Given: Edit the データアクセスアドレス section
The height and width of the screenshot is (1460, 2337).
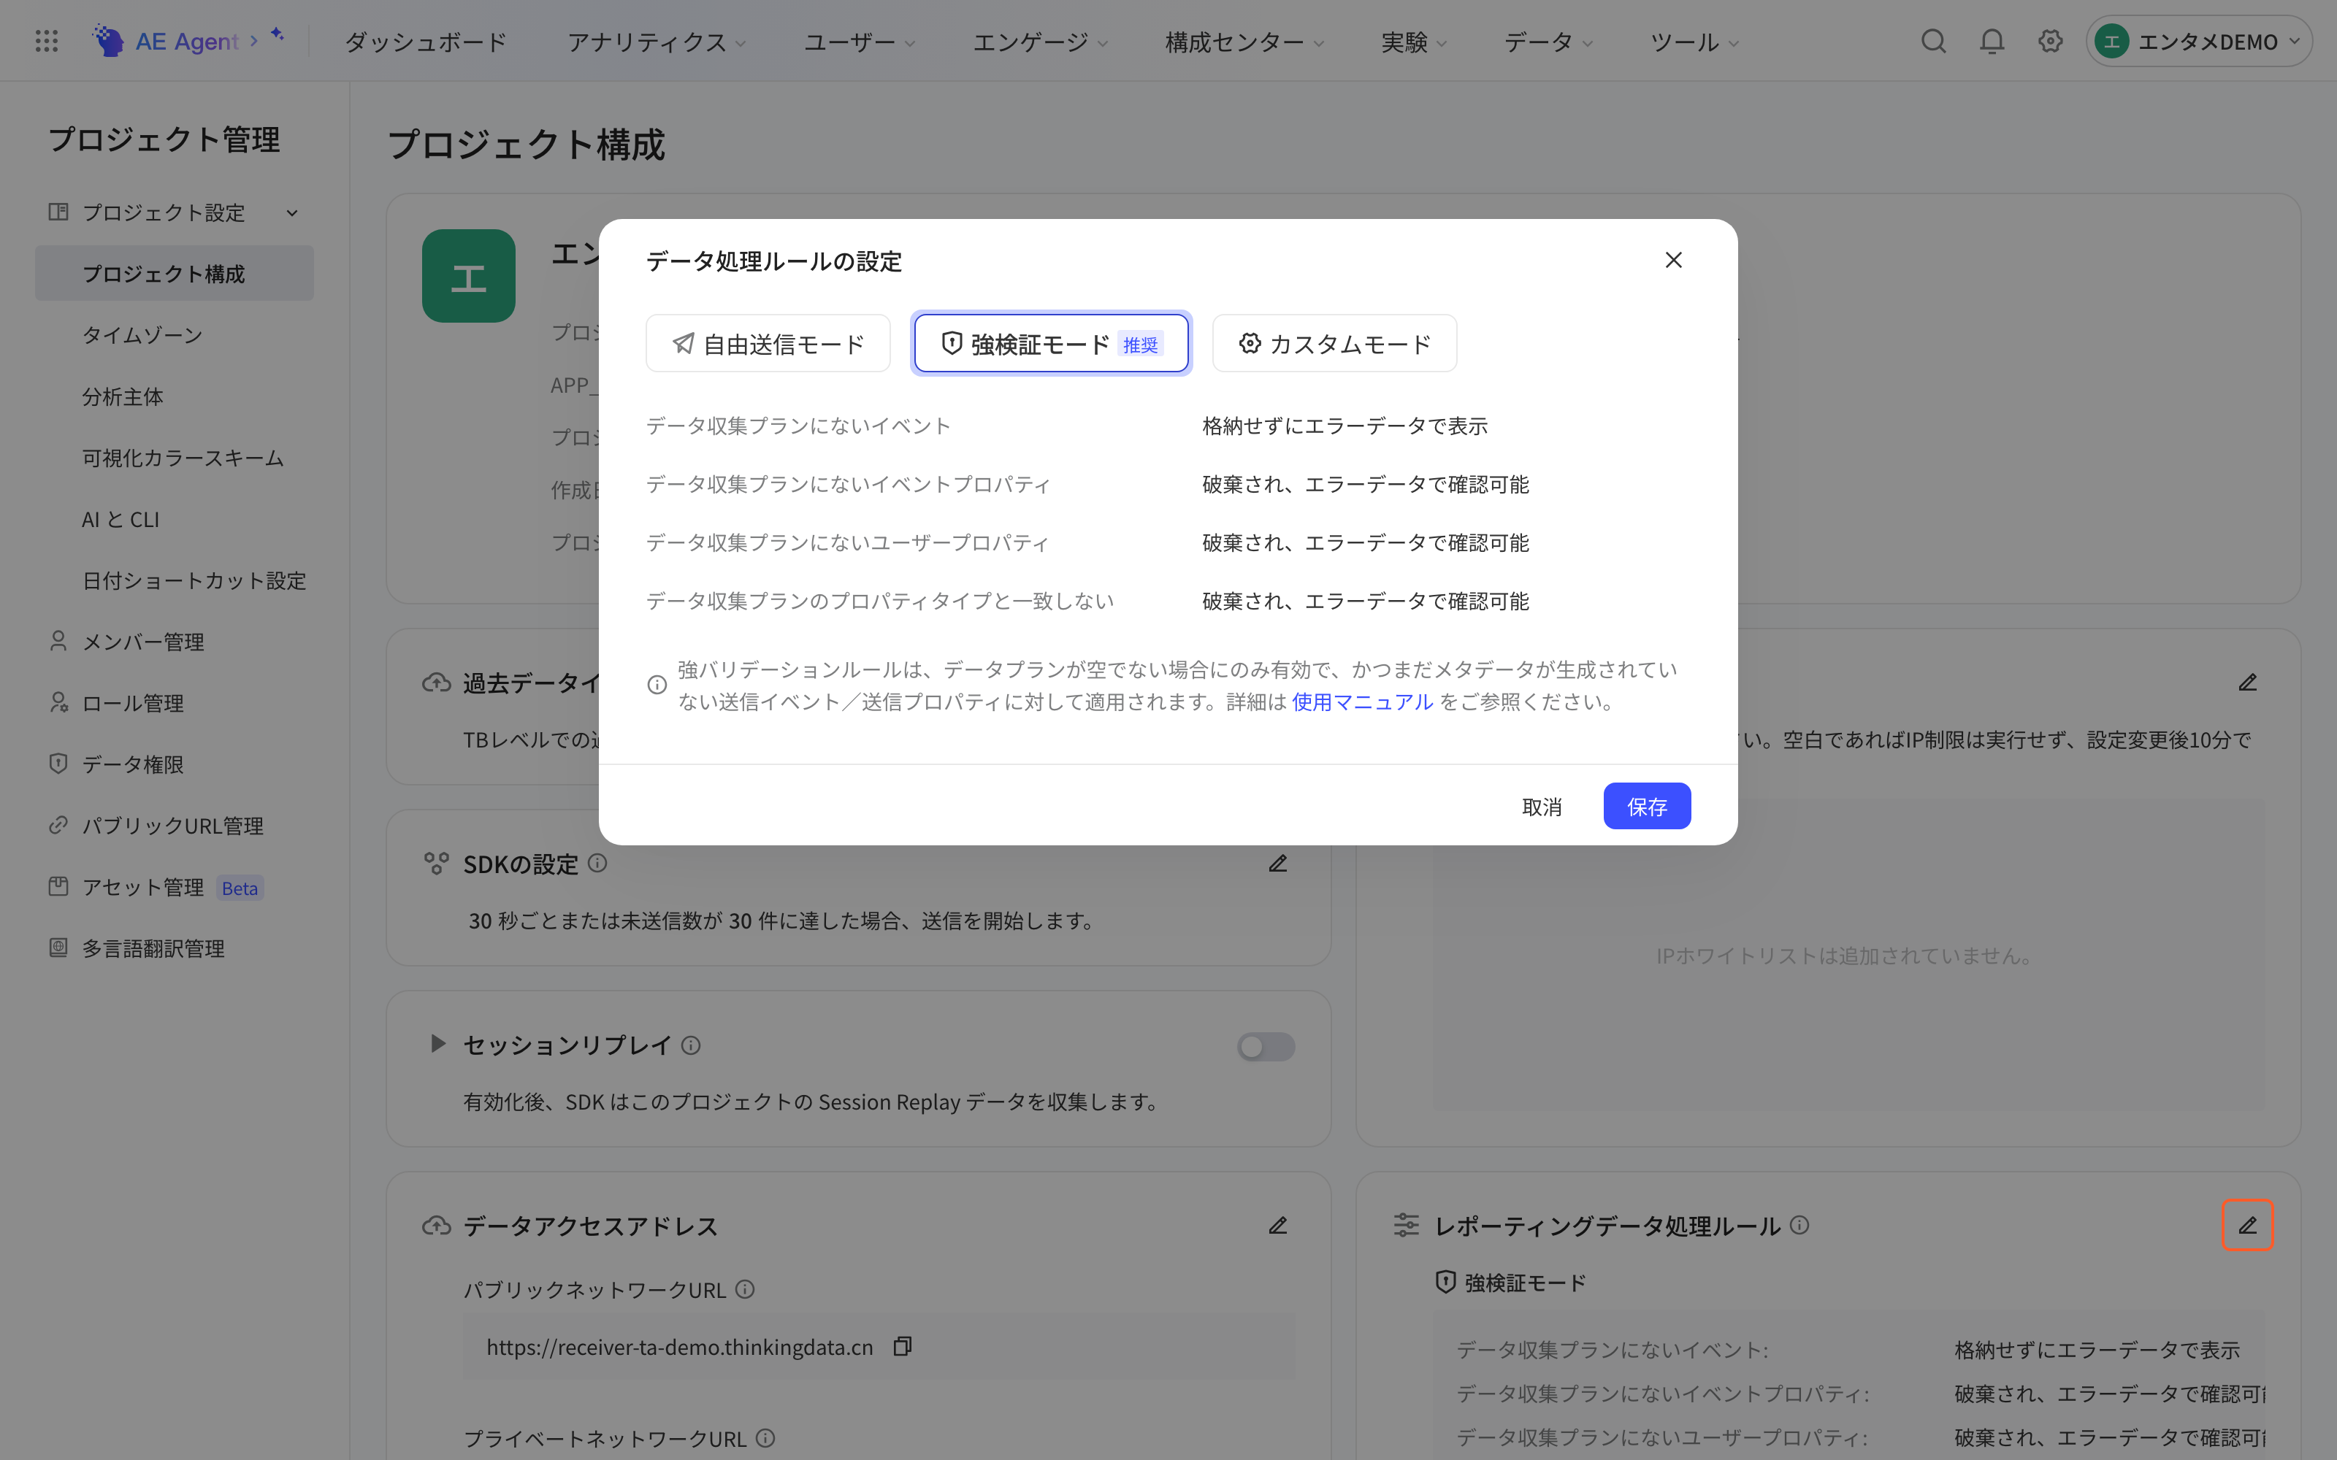Looking at the screenshot, I should coord(1277,1226).
